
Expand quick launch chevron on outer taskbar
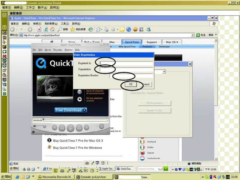33,176
